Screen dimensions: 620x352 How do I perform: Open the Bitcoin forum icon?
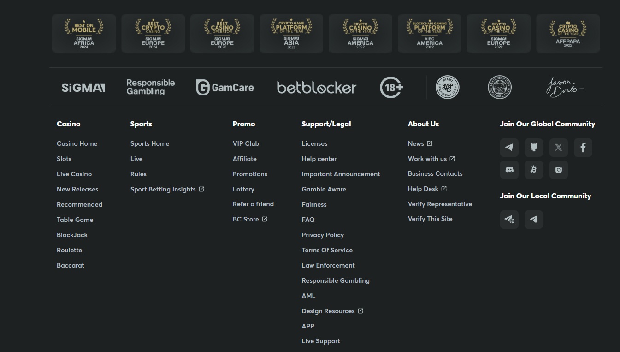tap(534, 170)
